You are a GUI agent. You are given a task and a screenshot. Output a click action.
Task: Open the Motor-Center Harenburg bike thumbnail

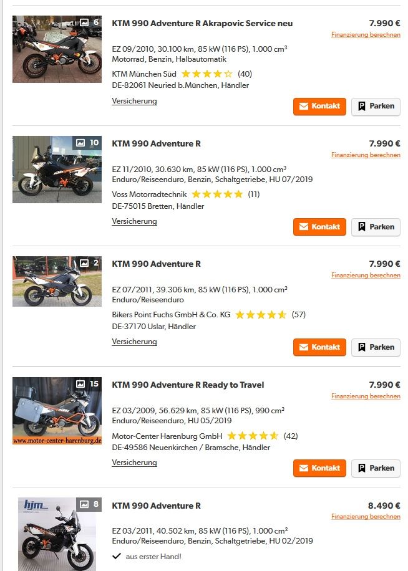click(x=57, y=411)
